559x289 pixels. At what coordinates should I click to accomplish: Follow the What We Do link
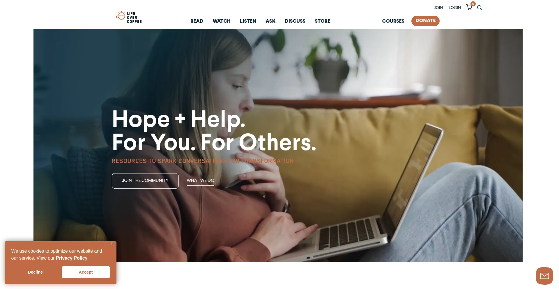point(200,180)
